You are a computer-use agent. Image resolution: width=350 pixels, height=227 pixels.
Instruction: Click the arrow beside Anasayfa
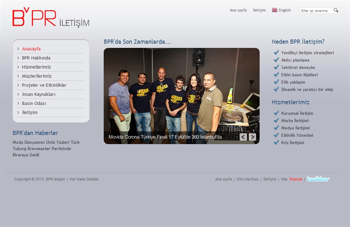coord(18,49)
